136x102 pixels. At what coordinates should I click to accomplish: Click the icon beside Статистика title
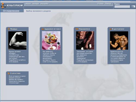coord(9,73)
